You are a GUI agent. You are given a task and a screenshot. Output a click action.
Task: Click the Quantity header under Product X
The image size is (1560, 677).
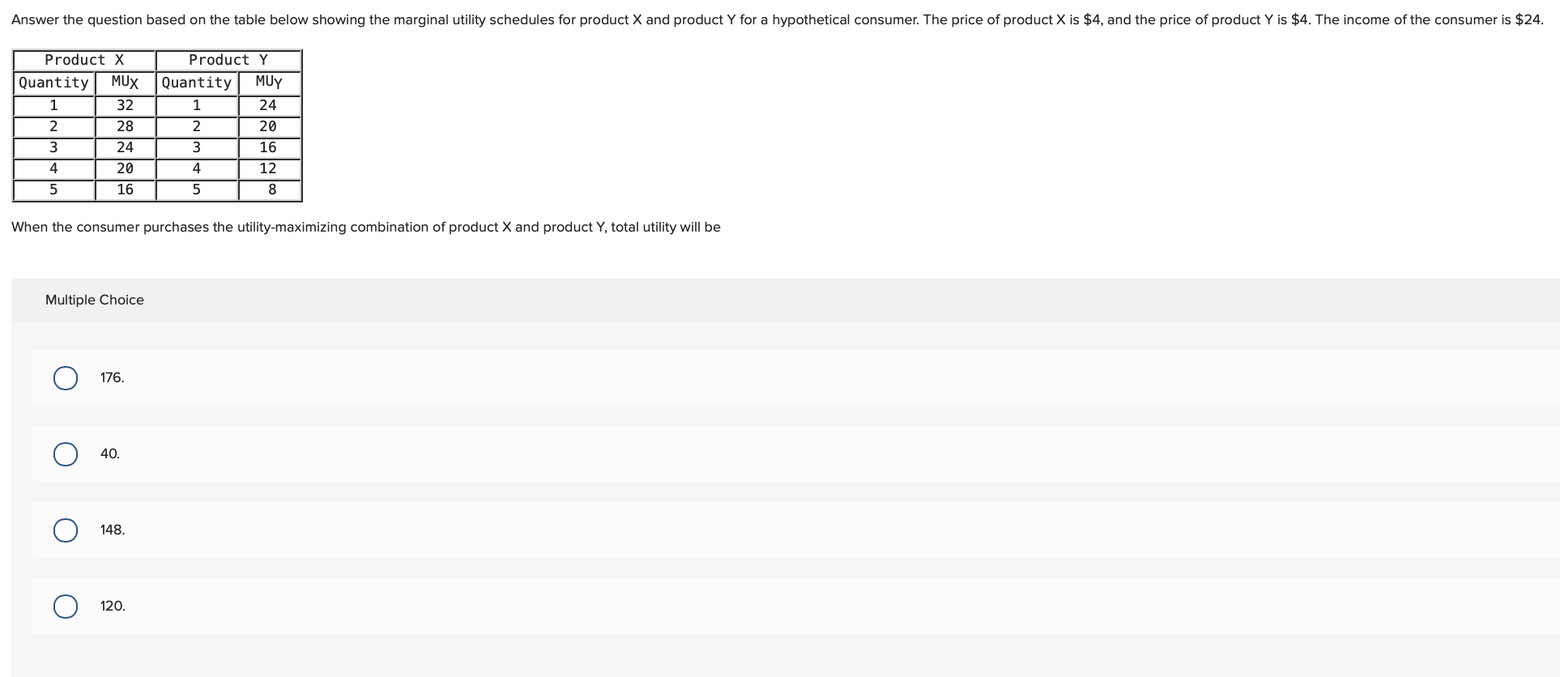pos(53,83)
